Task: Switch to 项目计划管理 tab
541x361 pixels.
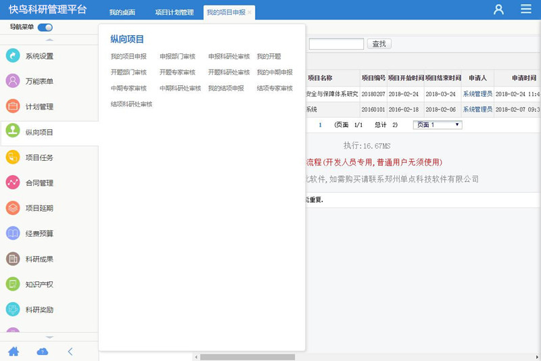Action: (x=174, y=12)
